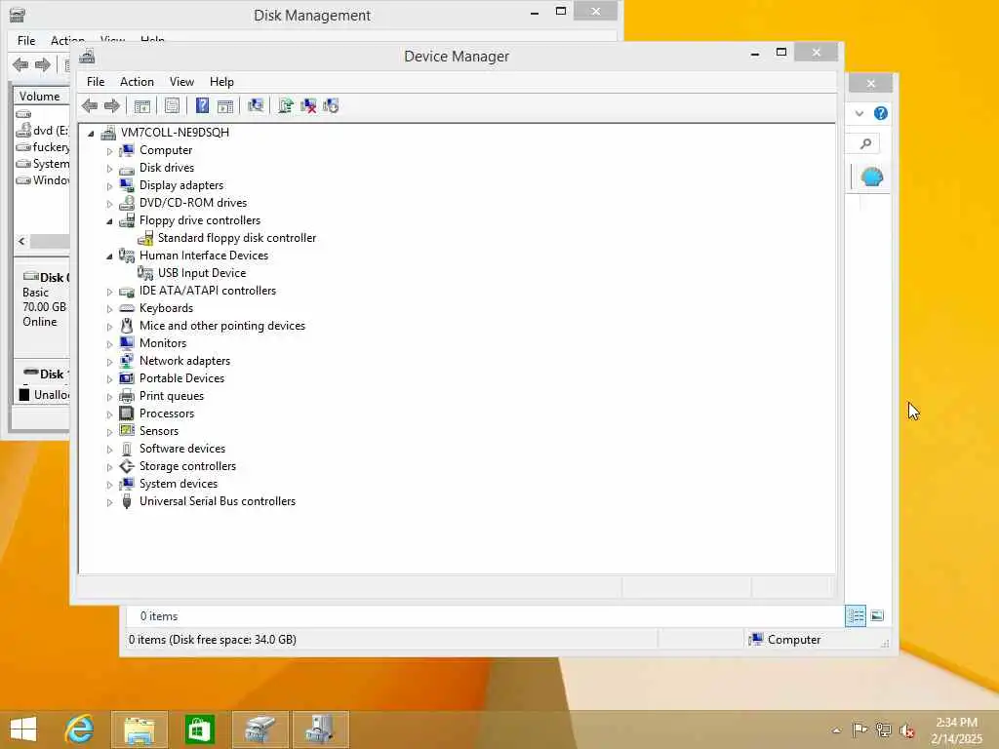
Task: Select Standard floppy disk controller
Action: coord(236,238)
